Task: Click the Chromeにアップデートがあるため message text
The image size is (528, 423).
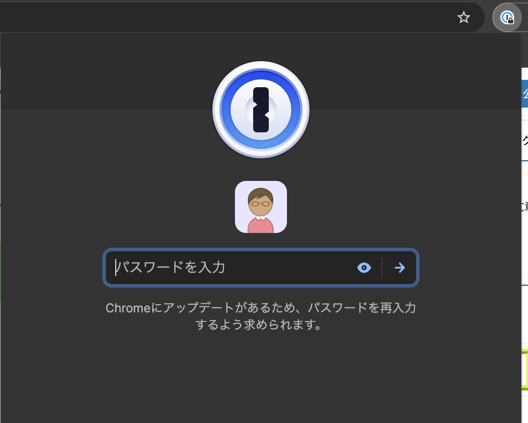Action: pyautogui.click(x=261, y=316)
